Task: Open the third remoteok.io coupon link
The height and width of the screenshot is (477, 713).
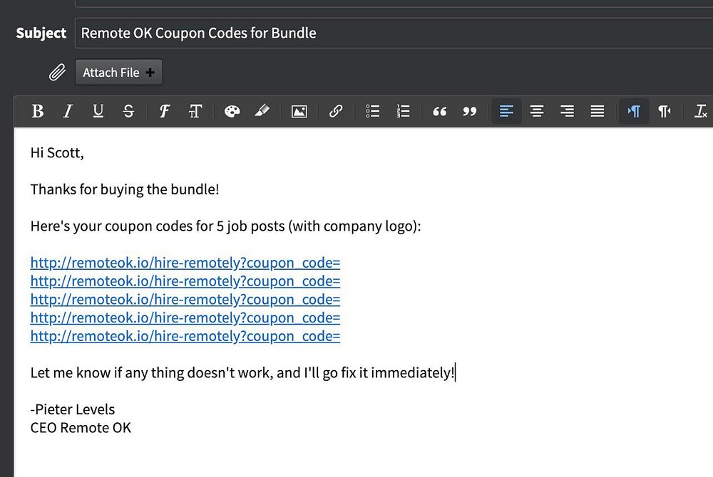Action: click(x=185, y=300)
